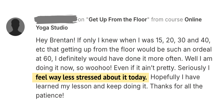Click the "Yoga Studio" text on the second line
Screen dimensions: 224x110
point(52,27)
